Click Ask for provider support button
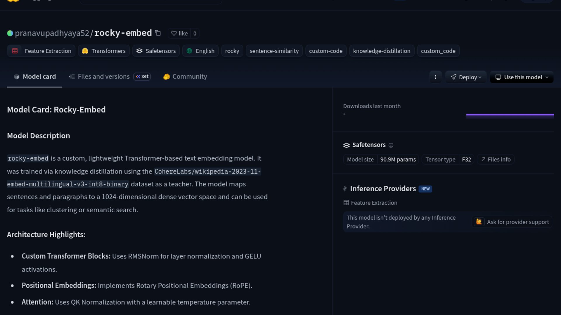The height and width of the screenshot is (315, 561). click(512, 222)
